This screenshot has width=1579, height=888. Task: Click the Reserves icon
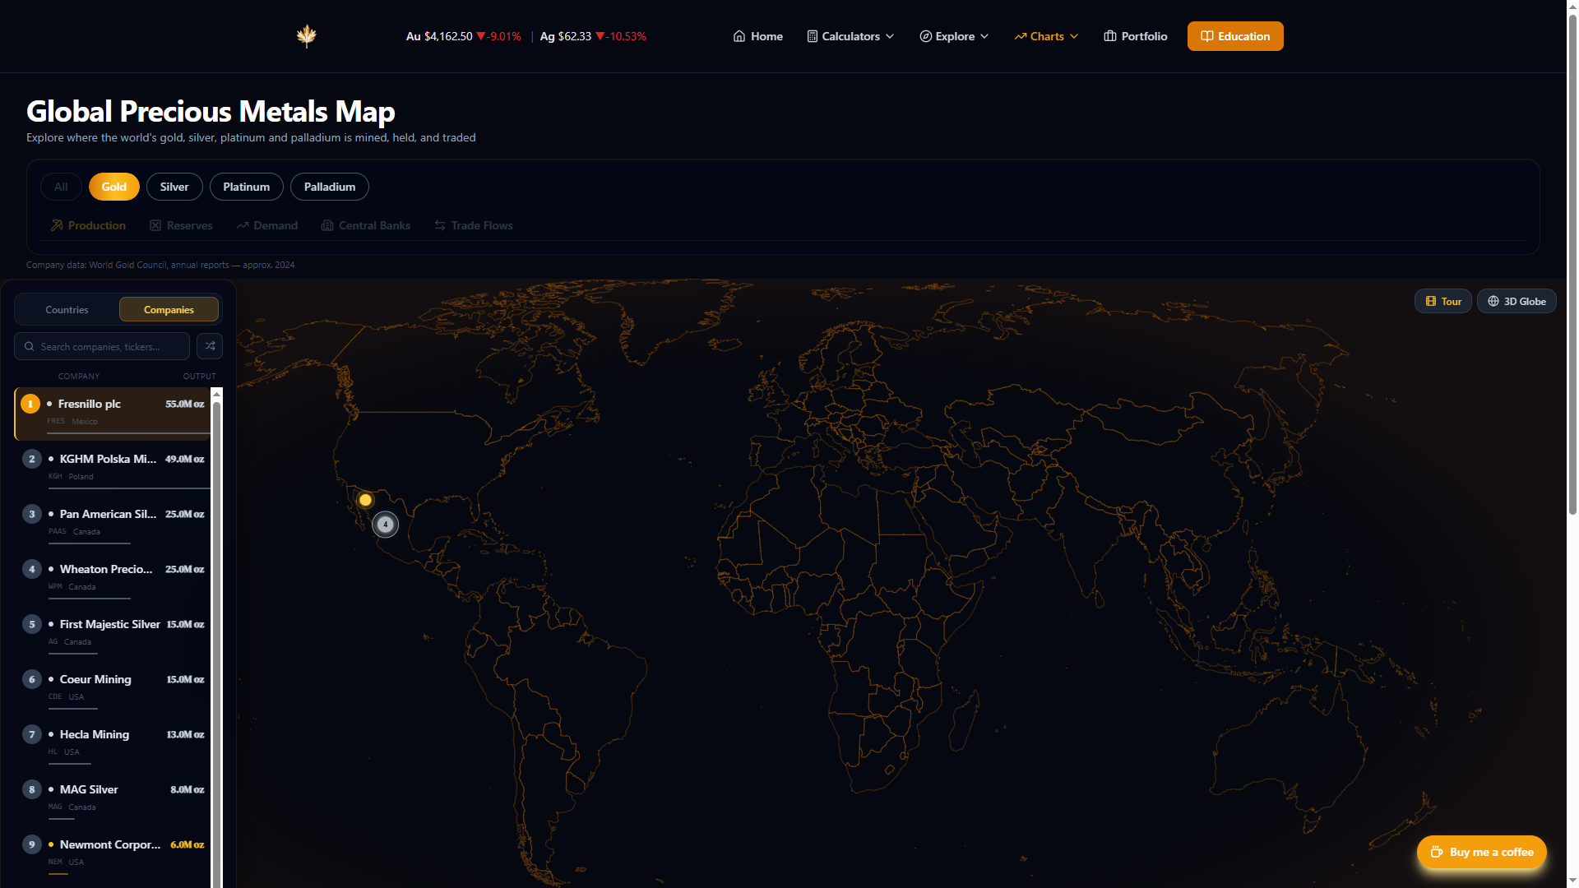155,225
